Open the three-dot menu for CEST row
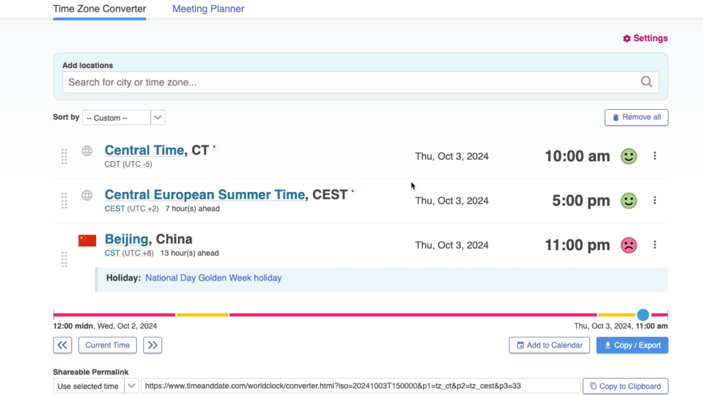Image resolution: width=703 pixels, height=395 pixels. tap(655, 200)
